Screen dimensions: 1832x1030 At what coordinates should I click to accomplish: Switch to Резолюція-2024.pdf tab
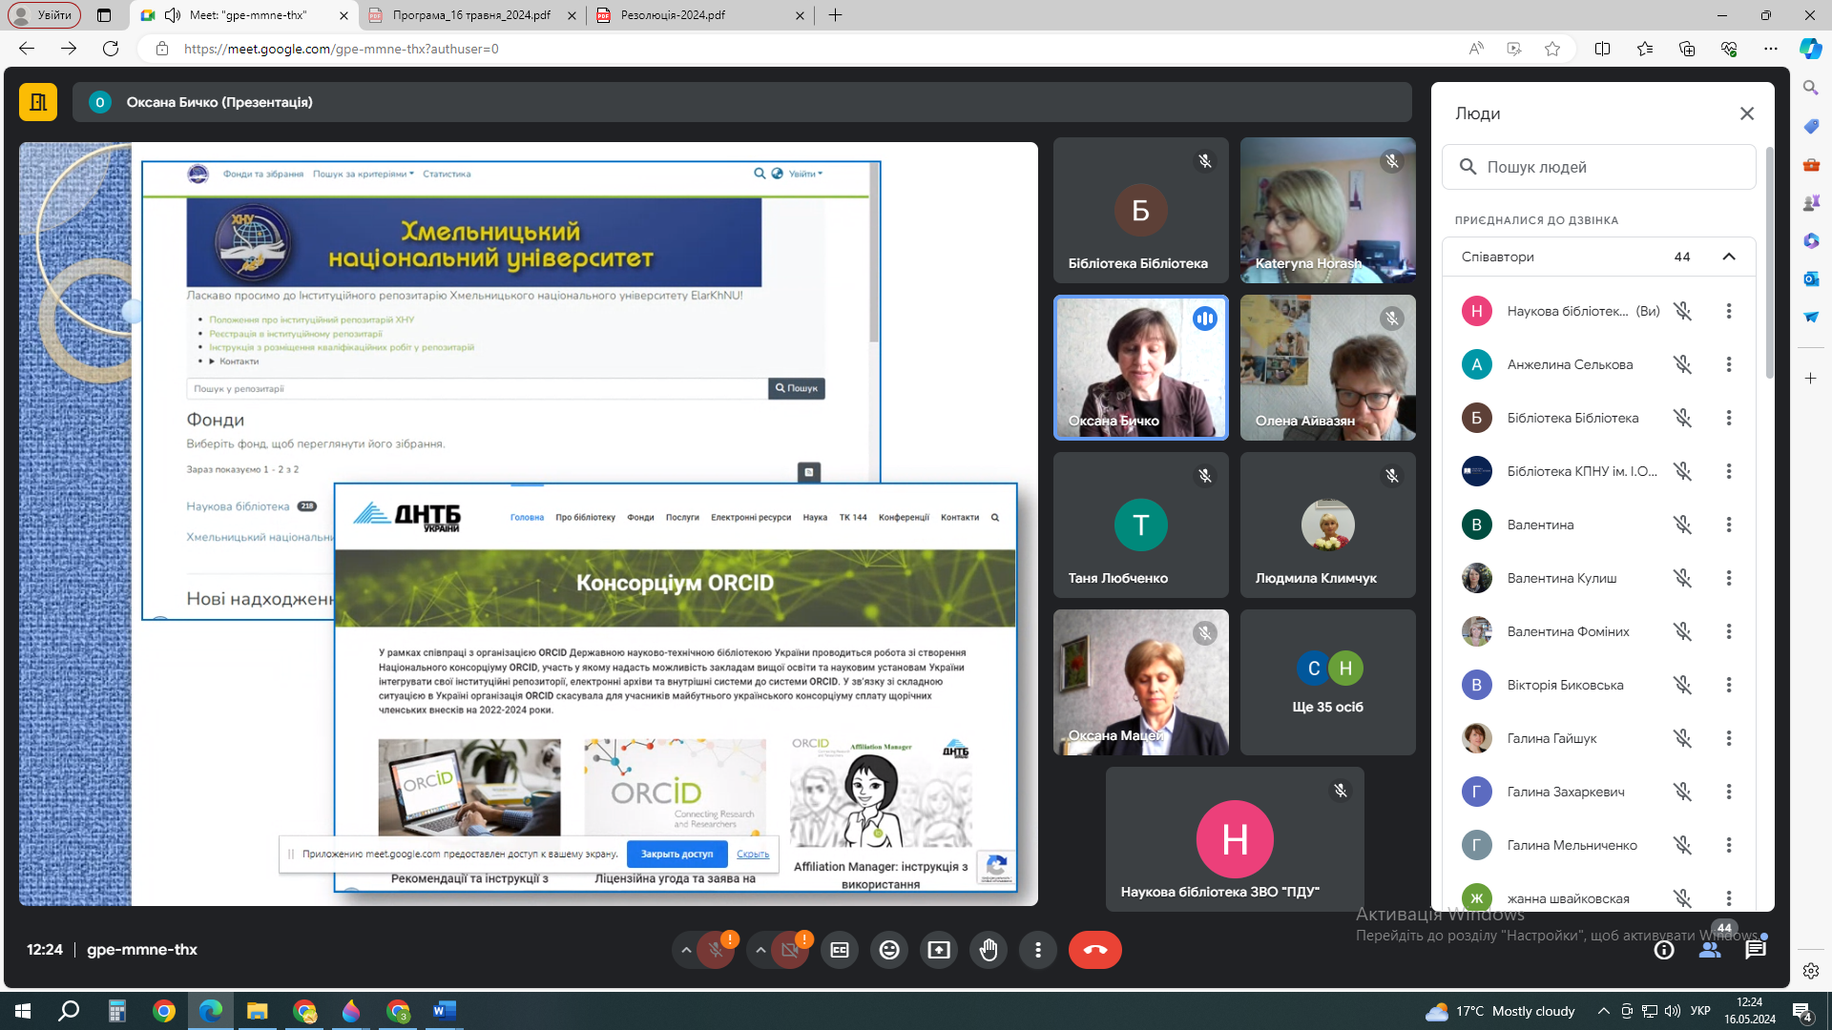click(673, 15)
